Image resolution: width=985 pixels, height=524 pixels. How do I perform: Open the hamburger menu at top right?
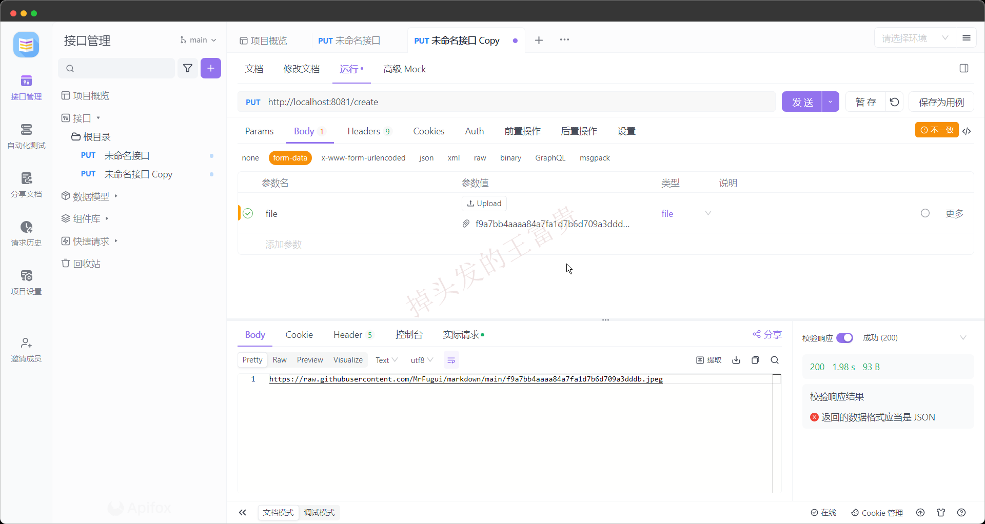coord(967,38)
